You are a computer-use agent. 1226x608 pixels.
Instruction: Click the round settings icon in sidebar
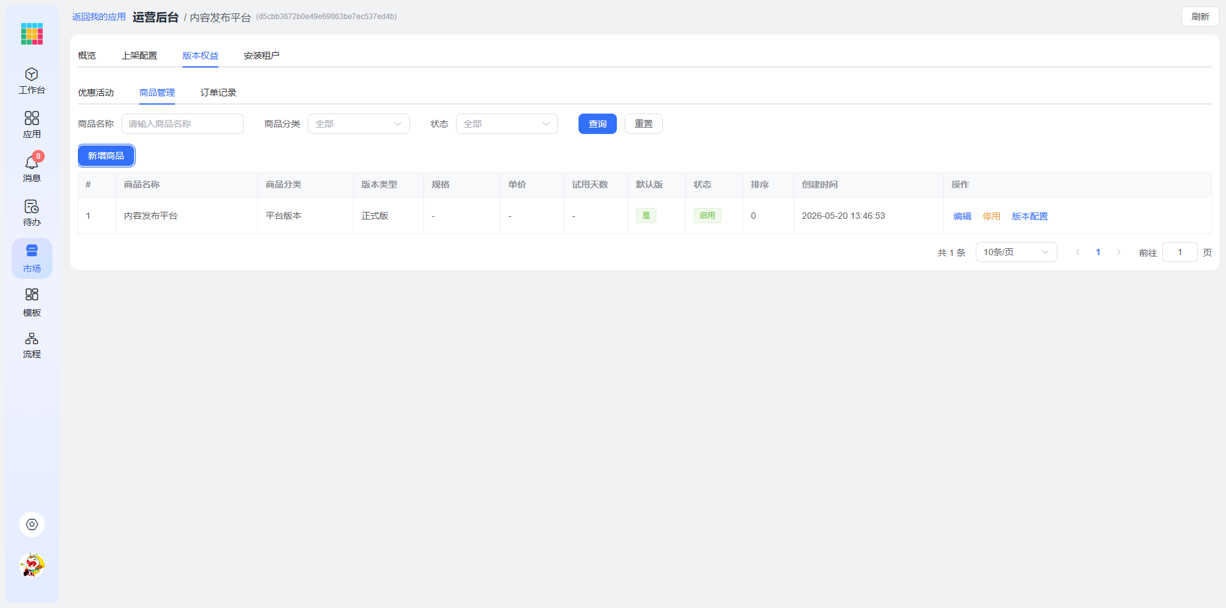(32, 524)
